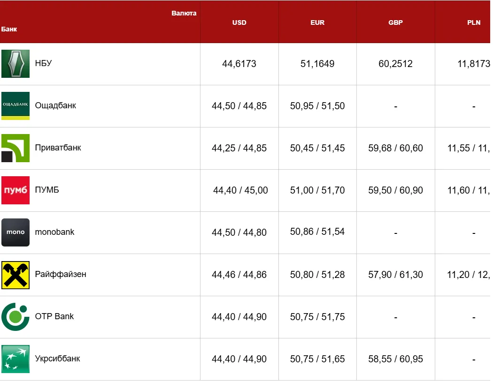Click the Укрсиббанк logo with stars
Screen dimensions: 493x382
coord(15,359)
